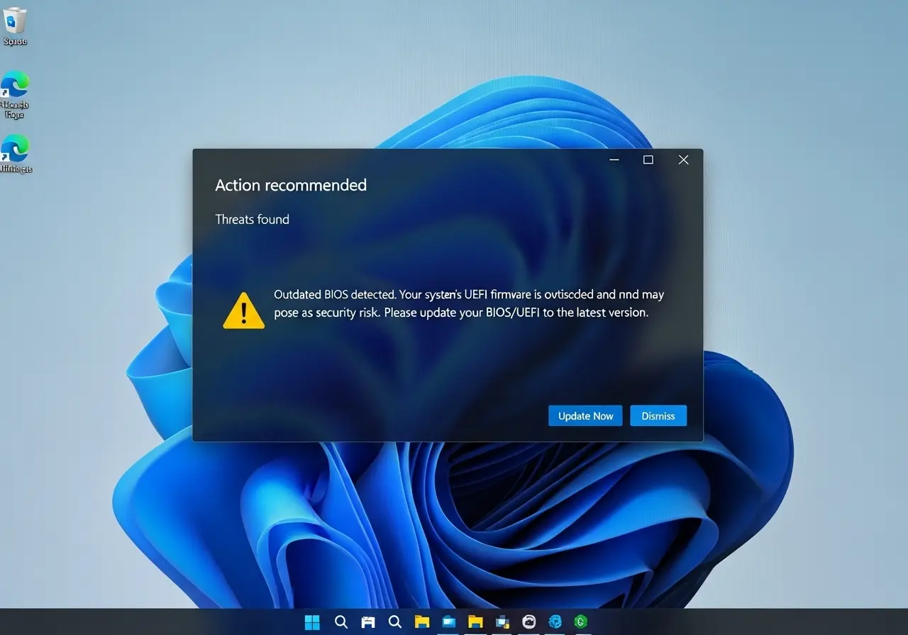Open the blue folder icon in taskbar
The width and height of the screenshot is (908, 635).
[x=449, y=622]
